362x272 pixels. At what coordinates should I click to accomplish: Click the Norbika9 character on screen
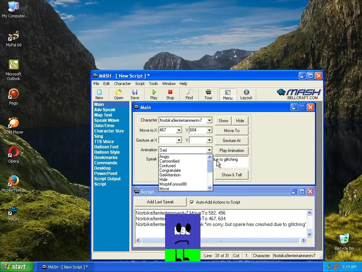pyautogui.click(x=183, y=238)
